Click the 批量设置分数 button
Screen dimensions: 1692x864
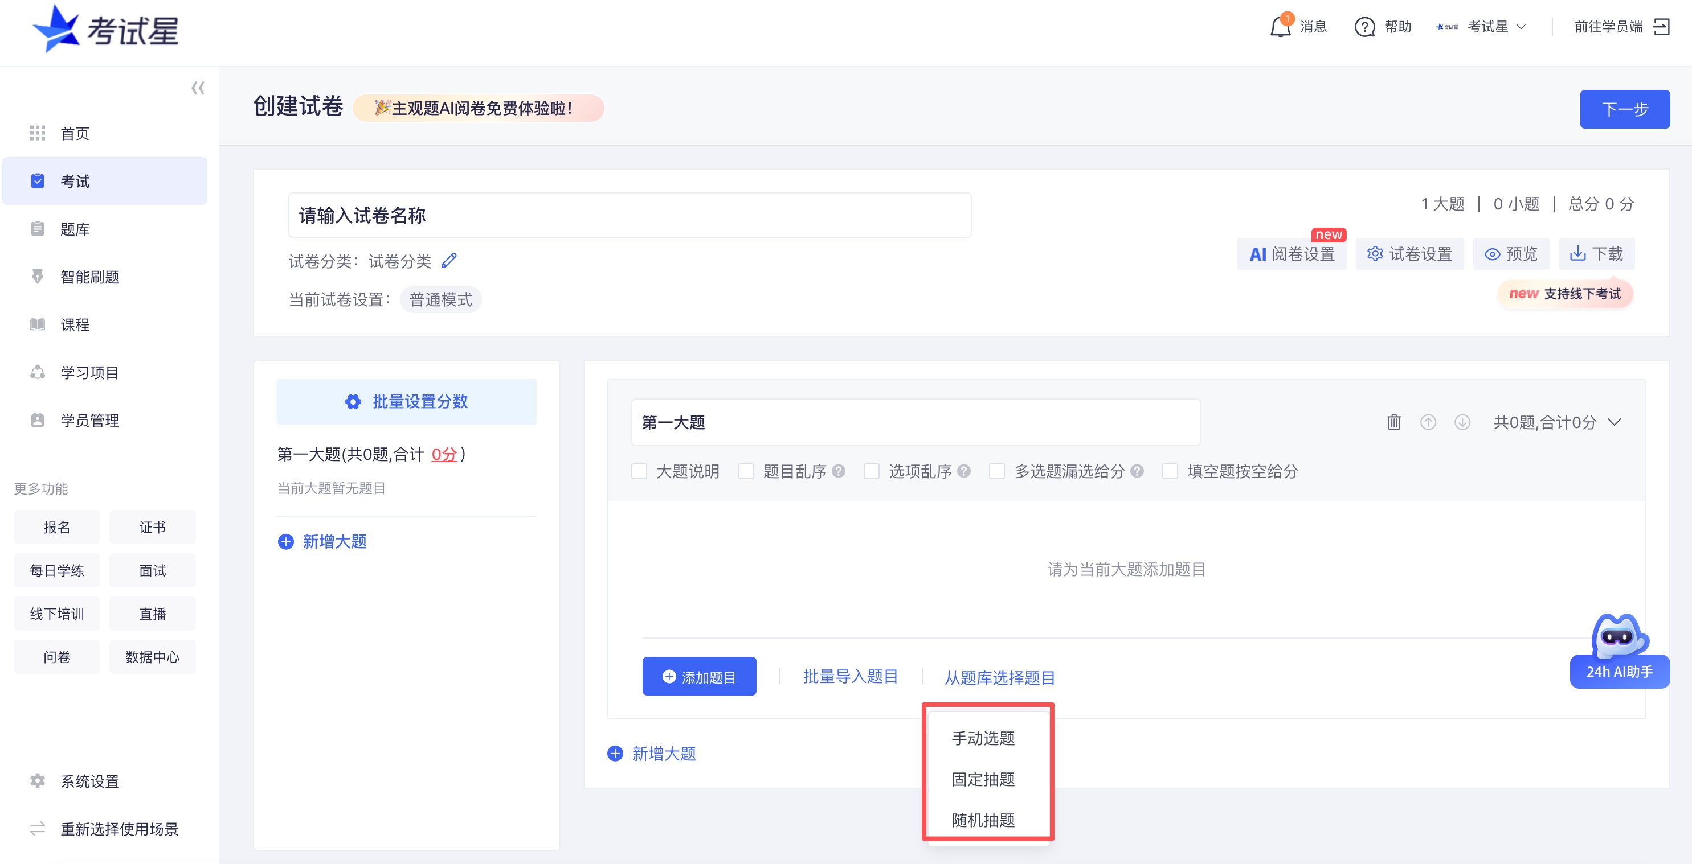pos(406,401)
